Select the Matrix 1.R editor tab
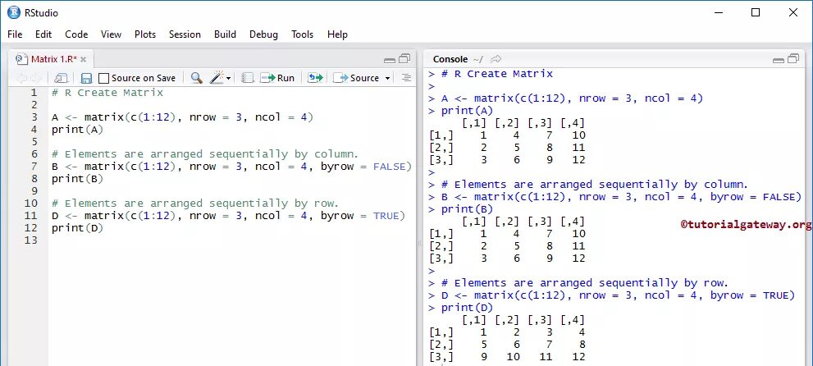Image resolution: width=813 pixels, height=366 pixels. 52,59
